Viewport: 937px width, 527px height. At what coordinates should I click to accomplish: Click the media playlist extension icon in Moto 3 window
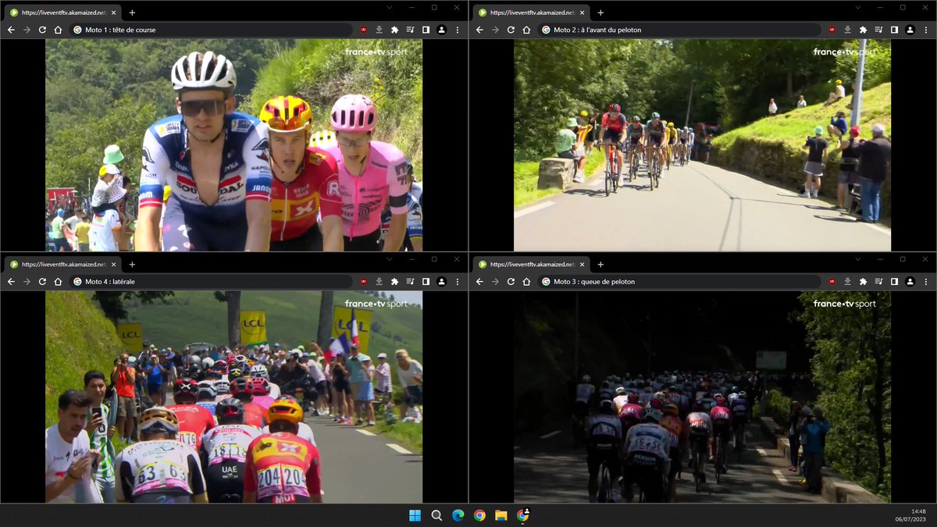[x=878, y=281]
